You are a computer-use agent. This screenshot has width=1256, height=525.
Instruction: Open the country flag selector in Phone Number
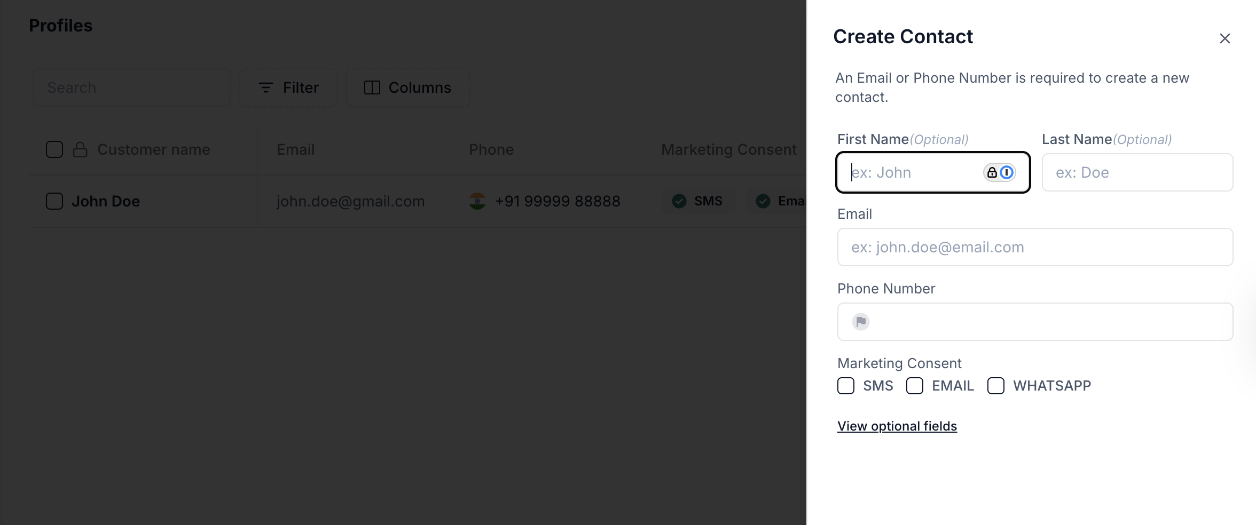coord(861,322)
